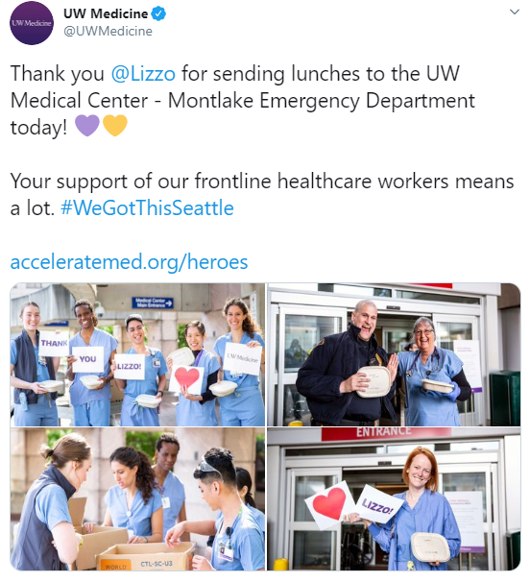Open the @Lizzo mention link

point(143,74)
